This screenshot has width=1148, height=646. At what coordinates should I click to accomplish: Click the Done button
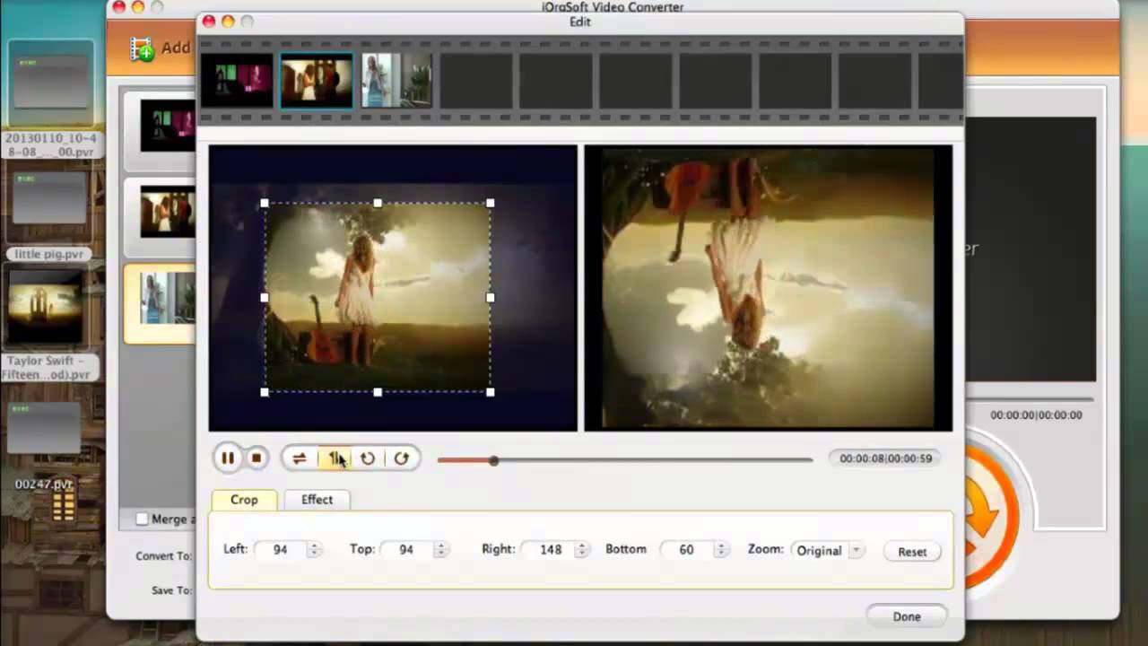pos(907,616)
